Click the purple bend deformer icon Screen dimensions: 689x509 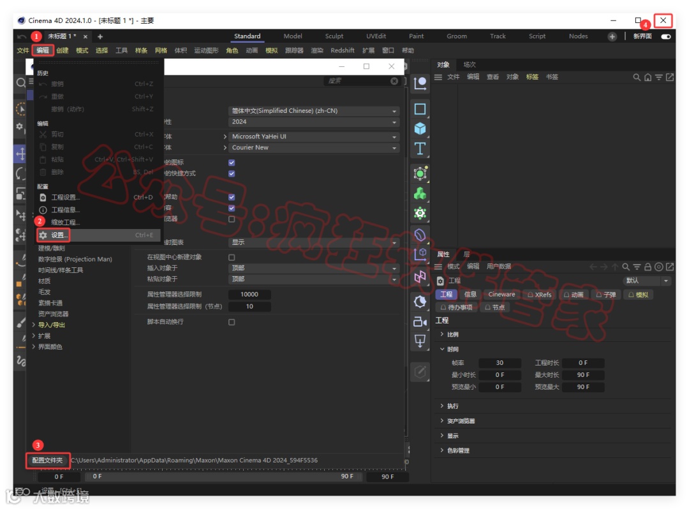[420, 235]
